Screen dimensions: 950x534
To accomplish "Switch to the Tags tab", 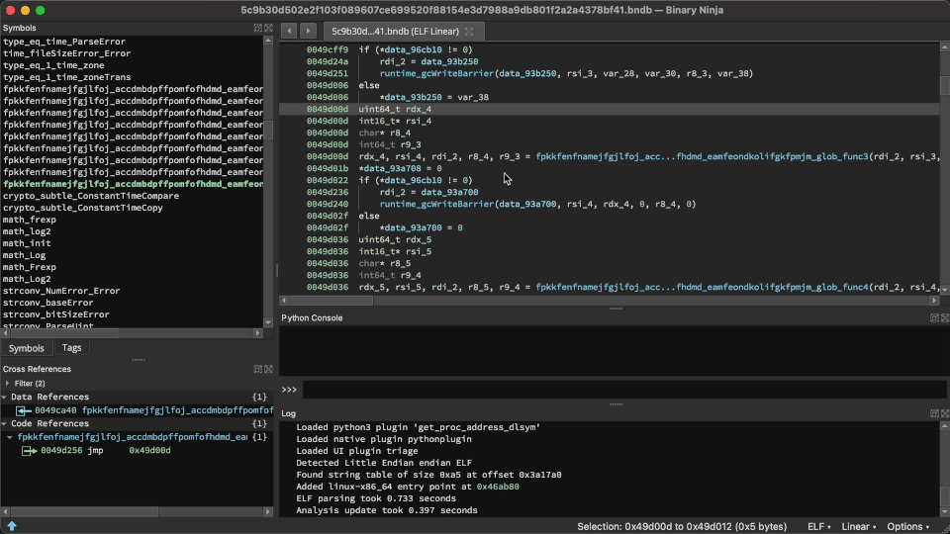I will point(71,348).
